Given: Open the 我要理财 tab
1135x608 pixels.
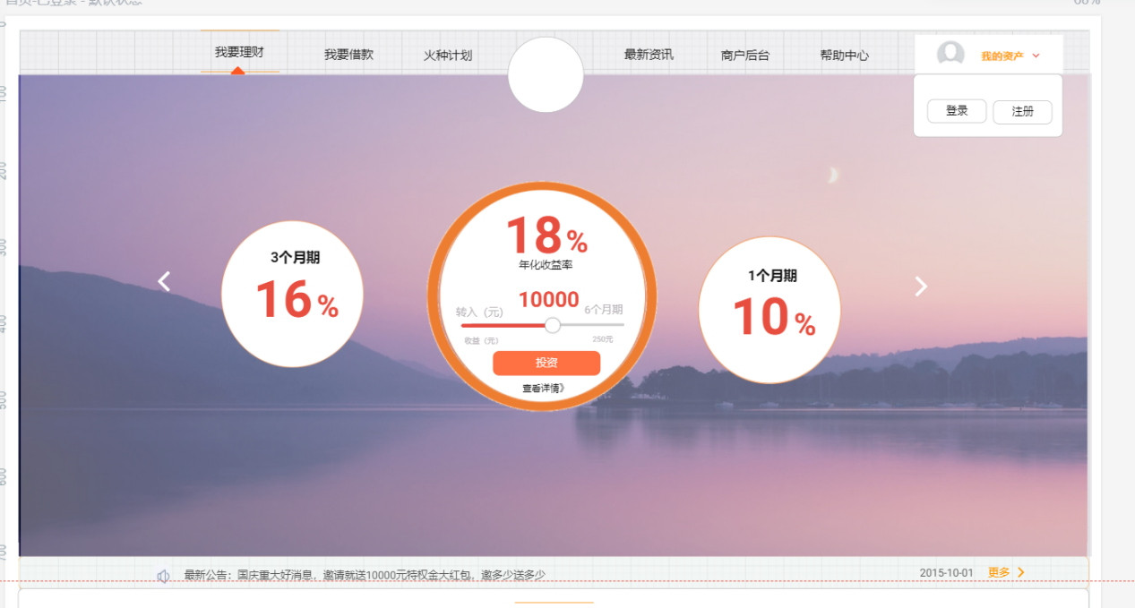Looking at the screenshot, I should pos(239,52).
